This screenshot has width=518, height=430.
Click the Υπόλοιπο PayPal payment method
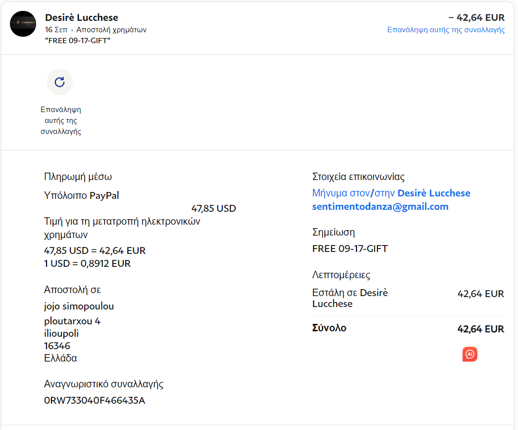81,195
